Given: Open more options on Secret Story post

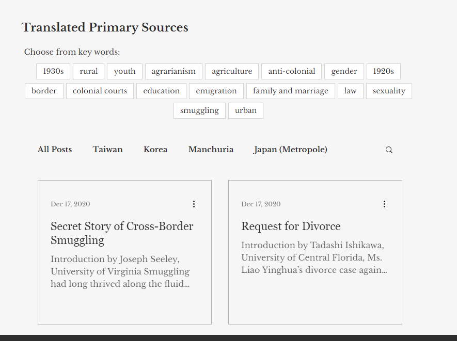Looking at the screenshot, I should click(194, 204).
